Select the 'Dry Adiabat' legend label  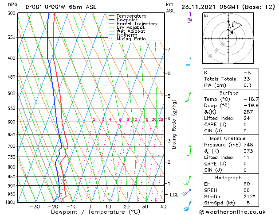click(130, 27)
